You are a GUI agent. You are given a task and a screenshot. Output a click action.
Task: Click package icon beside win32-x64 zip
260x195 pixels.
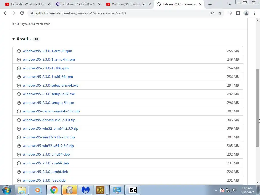point(19,146)
